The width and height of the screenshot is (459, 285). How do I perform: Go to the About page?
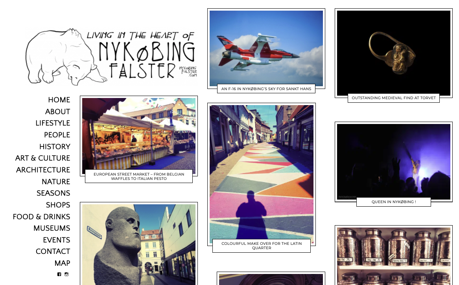pos(57,112)
